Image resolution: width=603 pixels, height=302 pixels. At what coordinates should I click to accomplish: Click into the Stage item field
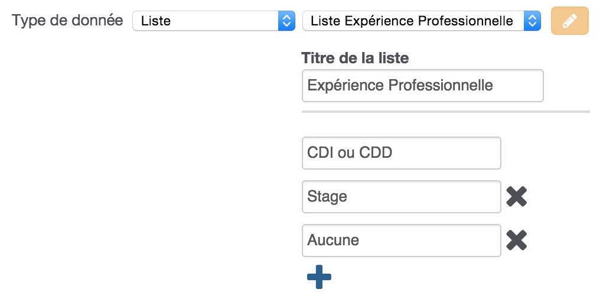pyautogui.click(x=402, y=197)
